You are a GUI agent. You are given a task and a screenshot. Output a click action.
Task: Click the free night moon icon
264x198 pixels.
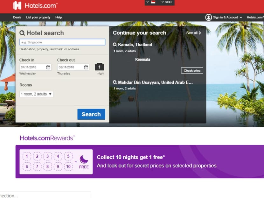pos(84,159)
